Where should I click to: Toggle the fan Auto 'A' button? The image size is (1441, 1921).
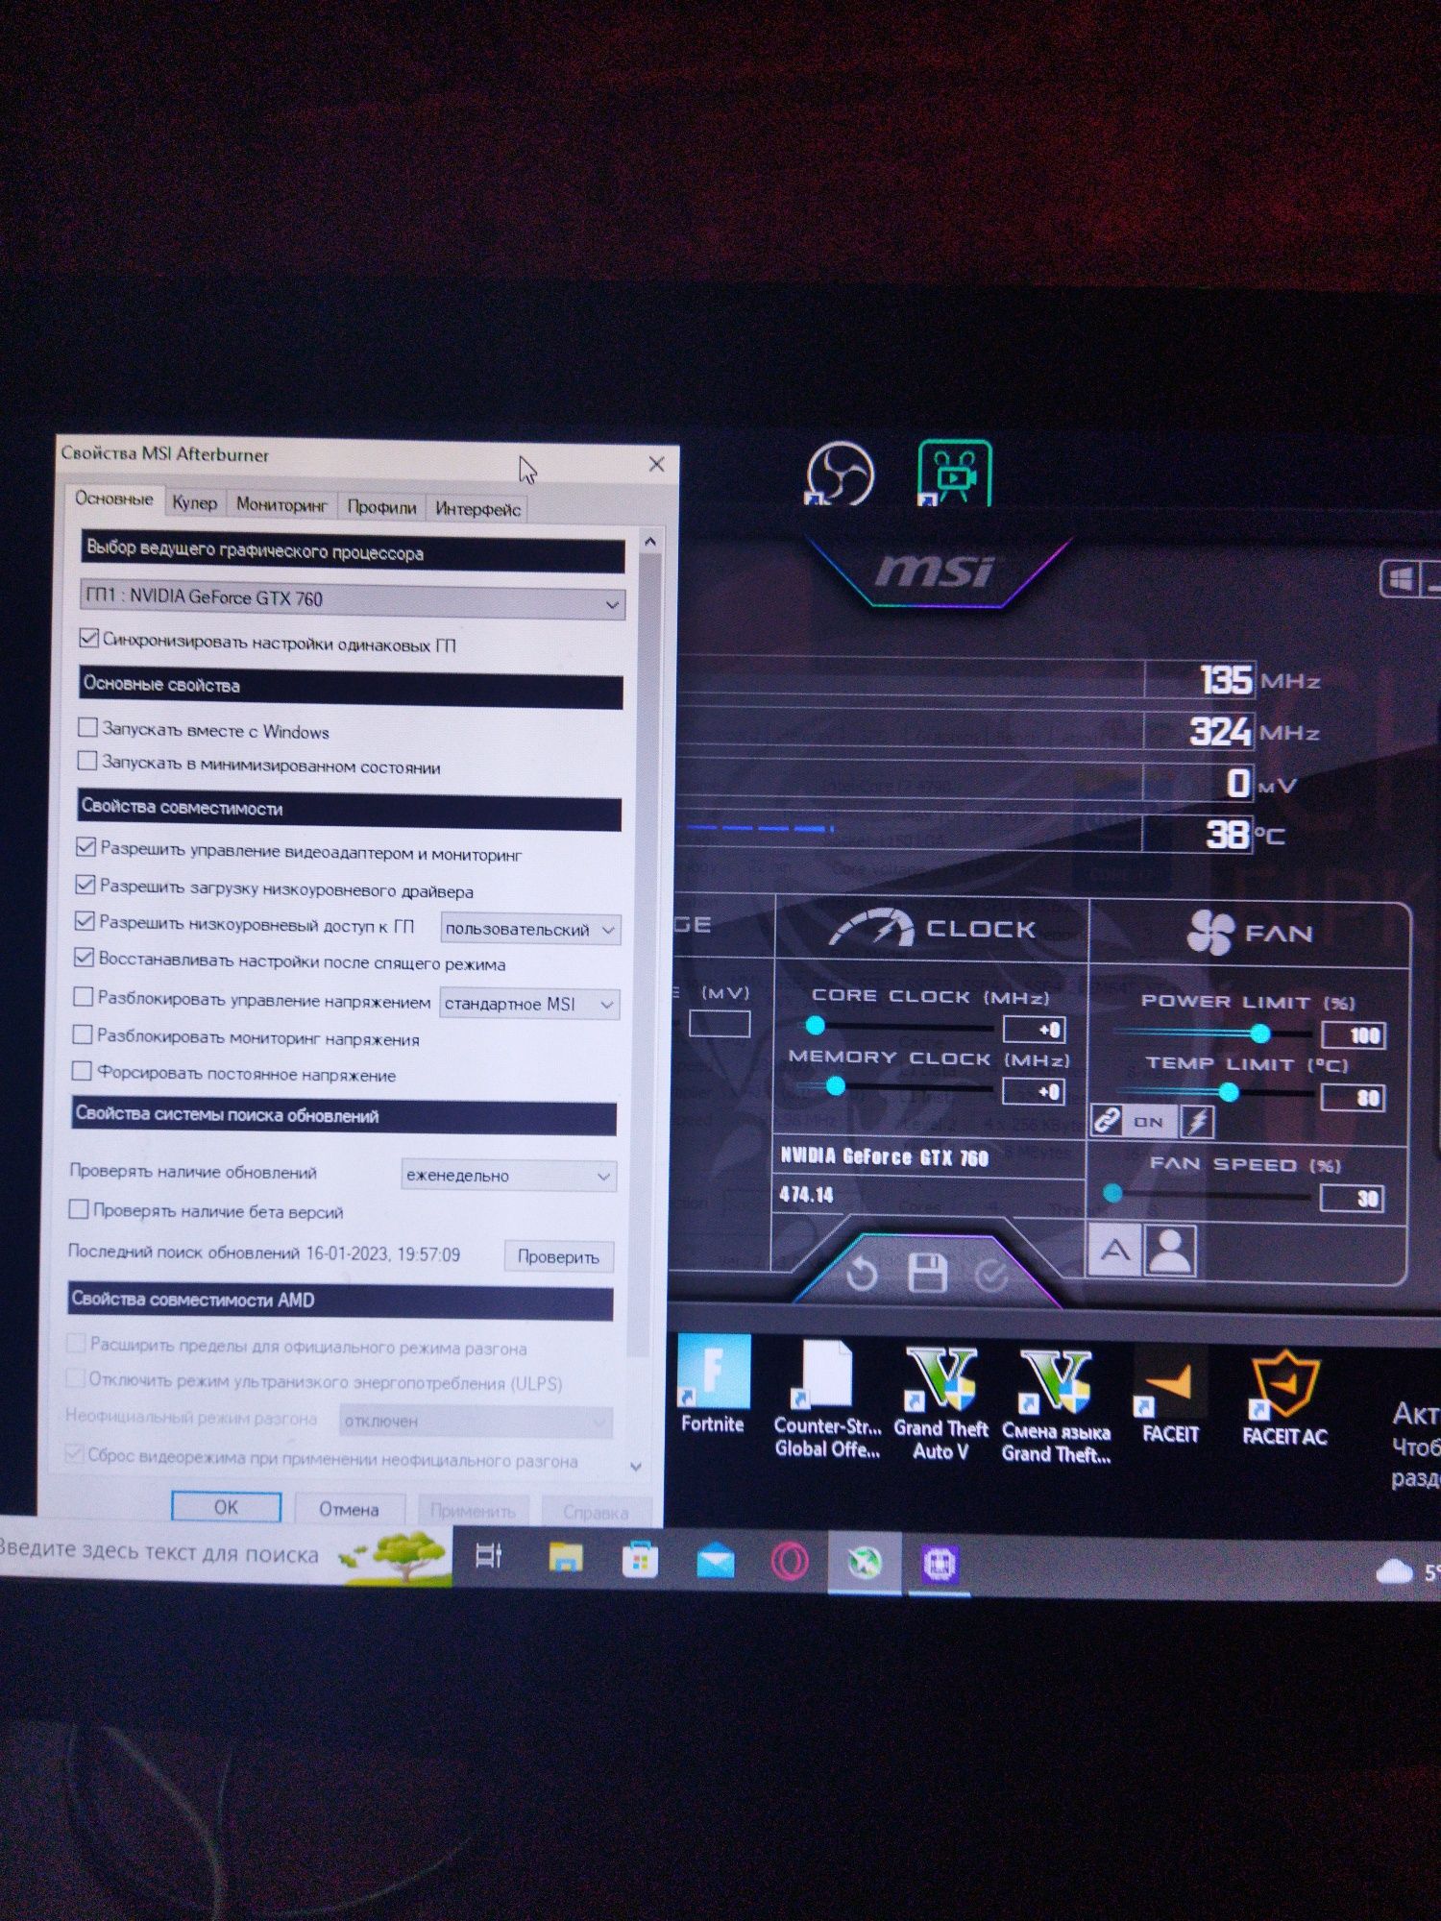click(x=1114, y=1251)
